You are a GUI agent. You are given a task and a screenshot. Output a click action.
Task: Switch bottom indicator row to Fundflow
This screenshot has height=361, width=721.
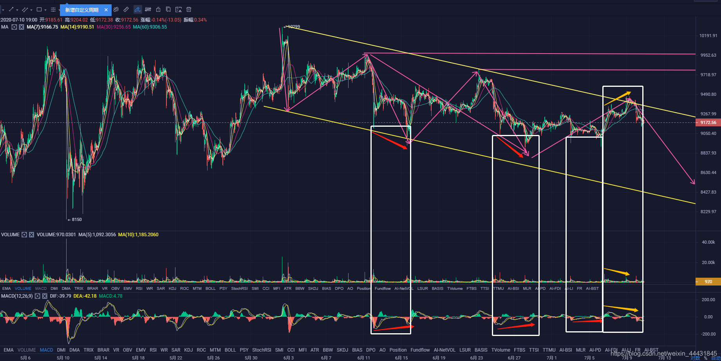click(420, 350)
